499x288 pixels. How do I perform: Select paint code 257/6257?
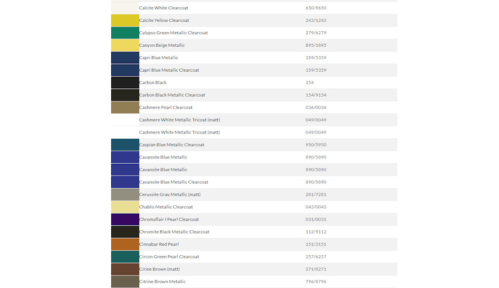point(316,256)
